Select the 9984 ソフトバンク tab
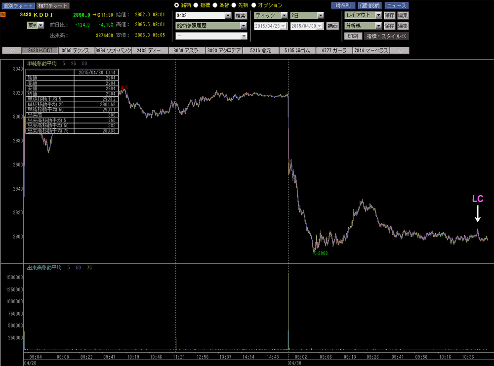This screenshot has width=494, height=366. click(114, 51)
